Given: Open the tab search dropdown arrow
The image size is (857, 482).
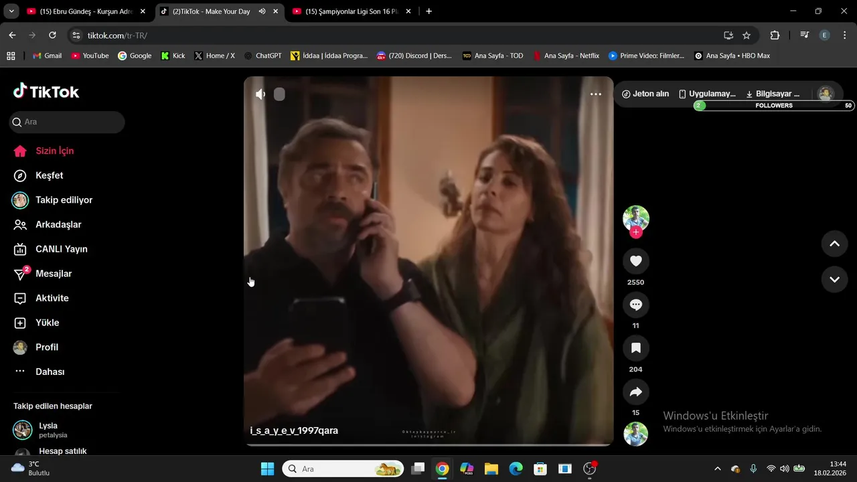Looking at the screenshot, I should coord(11,11).
